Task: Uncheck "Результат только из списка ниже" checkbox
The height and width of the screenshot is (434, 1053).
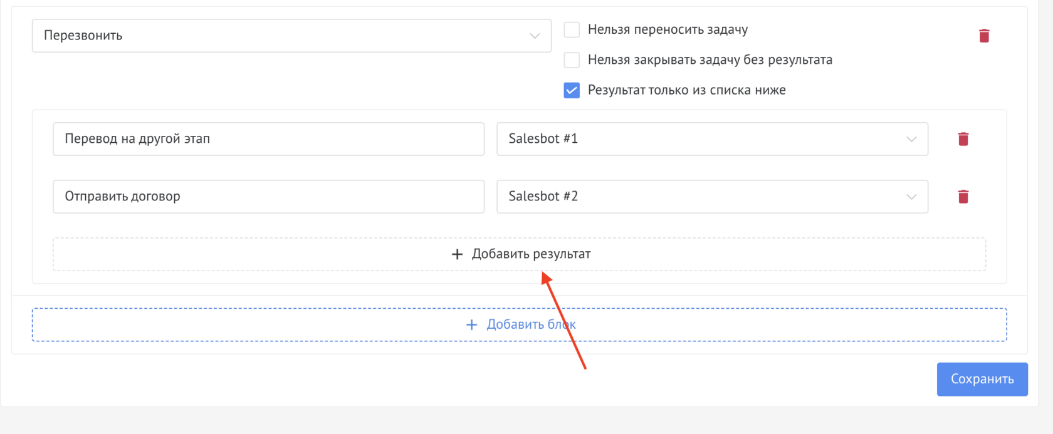Action: click(x=572, y=90)
